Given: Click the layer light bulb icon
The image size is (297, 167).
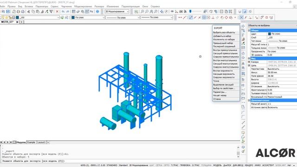Looking at the screenshot, I should (3, 18).
